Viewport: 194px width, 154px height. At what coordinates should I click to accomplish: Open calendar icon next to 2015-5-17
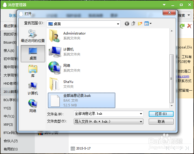point(73,148)
